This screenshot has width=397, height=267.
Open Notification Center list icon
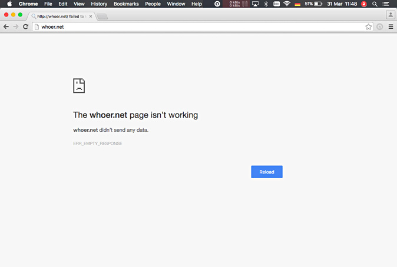pyautogui.click(x=386, y=4)
